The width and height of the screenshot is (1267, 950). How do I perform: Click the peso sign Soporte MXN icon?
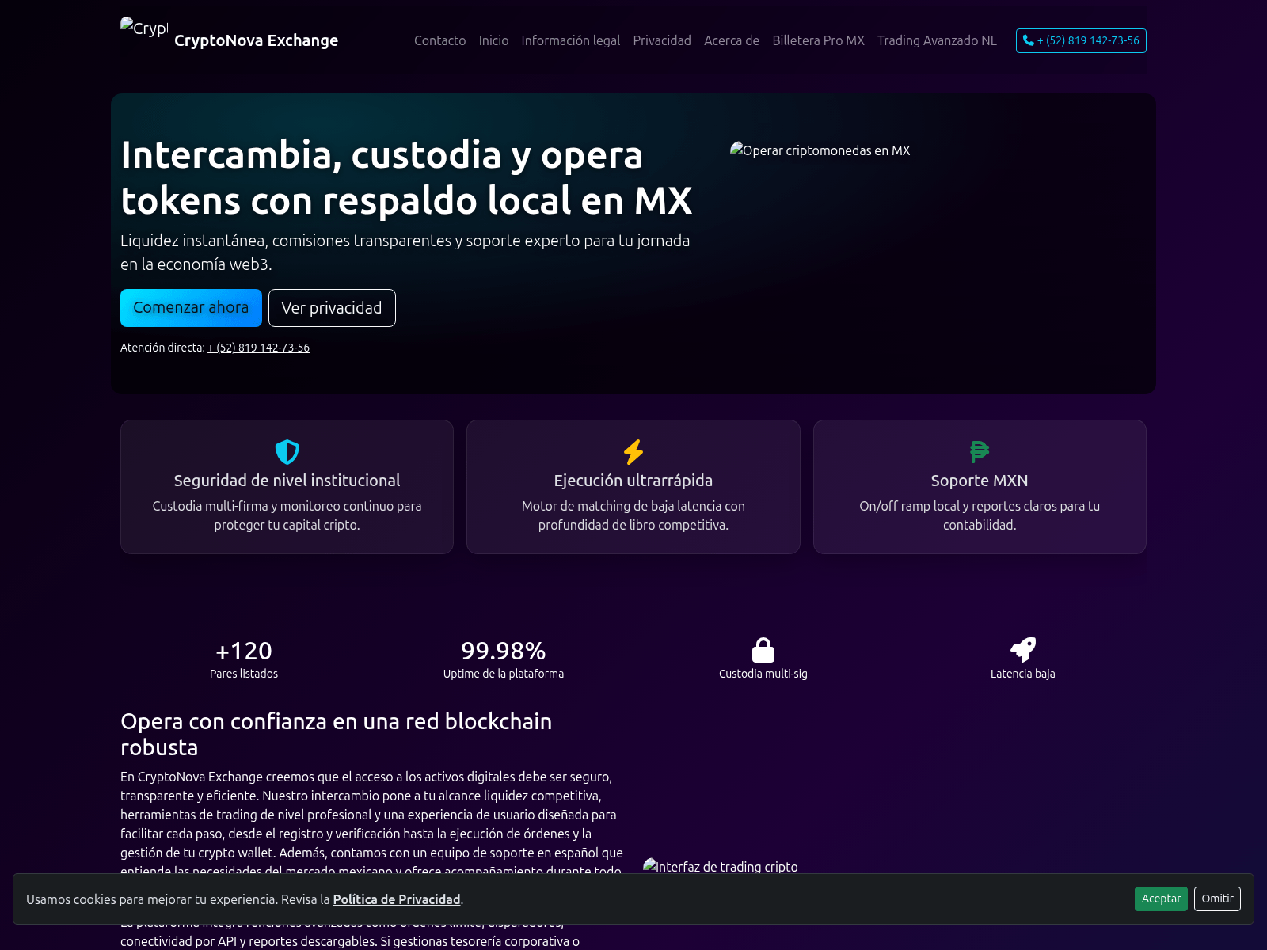980,452
